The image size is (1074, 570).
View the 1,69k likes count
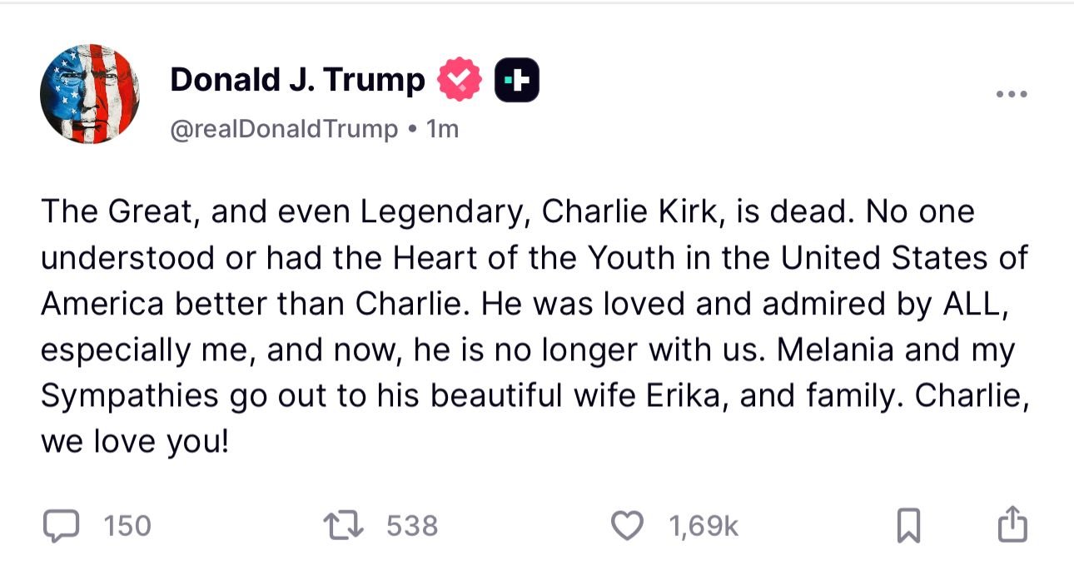click(x=703, y=526)
